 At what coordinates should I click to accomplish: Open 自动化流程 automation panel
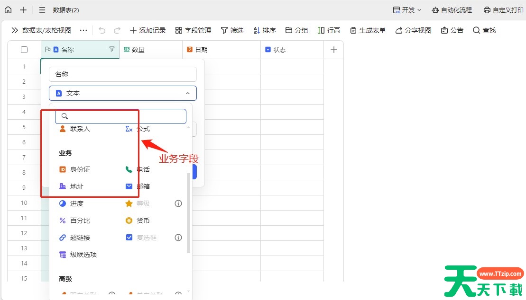click(x=452, y=10)
